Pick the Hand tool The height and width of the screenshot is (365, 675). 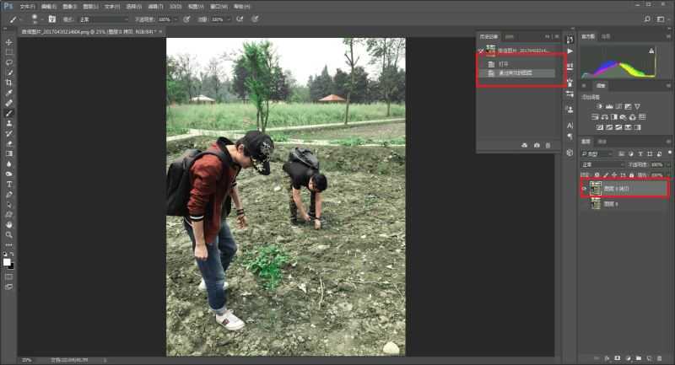pyautogui.click(x=9, y=225)
